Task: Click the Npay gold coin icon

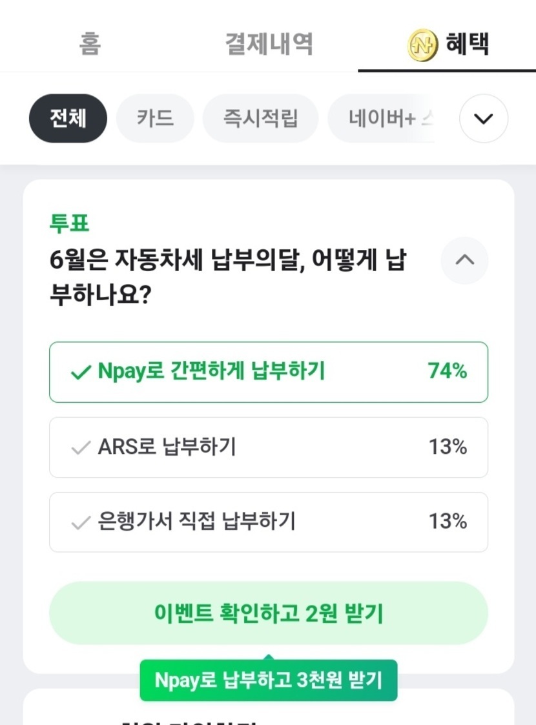Action: 423,45
